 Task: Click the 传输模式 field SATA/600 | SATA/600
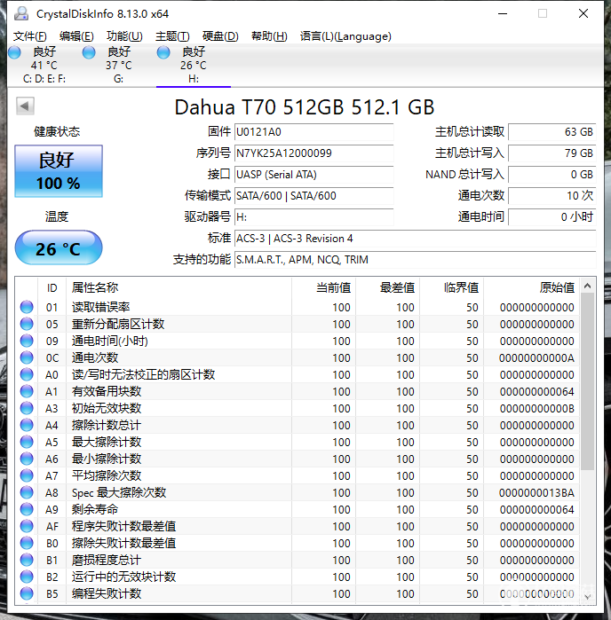[x=314, y=196]
